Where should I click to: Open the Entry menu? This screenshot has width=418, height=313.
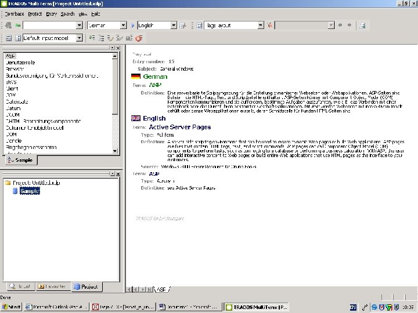coord(52,14)
